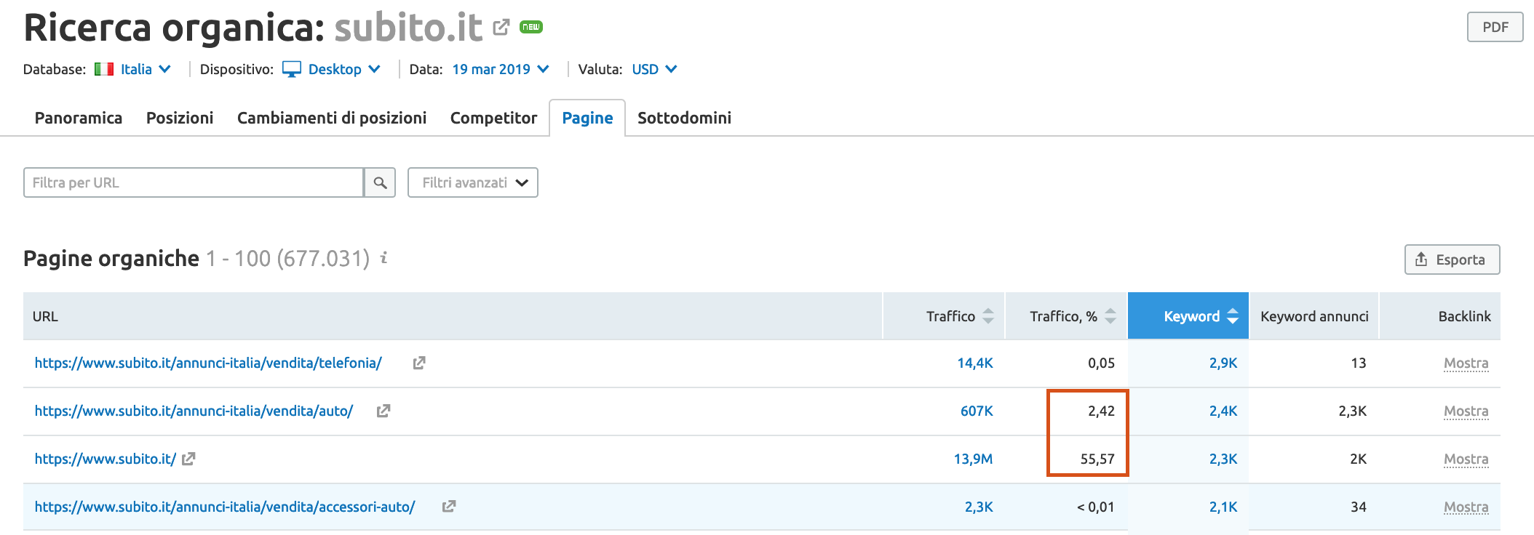Open the 19 mar 2019 date dropdown

pos(501,69)
